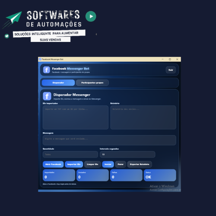216x216 pixels.
Task: Click the green heart circle icon
Action: pos(7,36)
